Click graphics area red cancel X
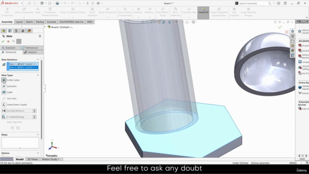 [287, 32]
